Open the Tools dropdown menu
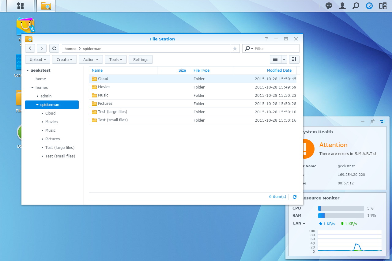The width and height of the screenshot is (392, 261). (x=116, y=59)
